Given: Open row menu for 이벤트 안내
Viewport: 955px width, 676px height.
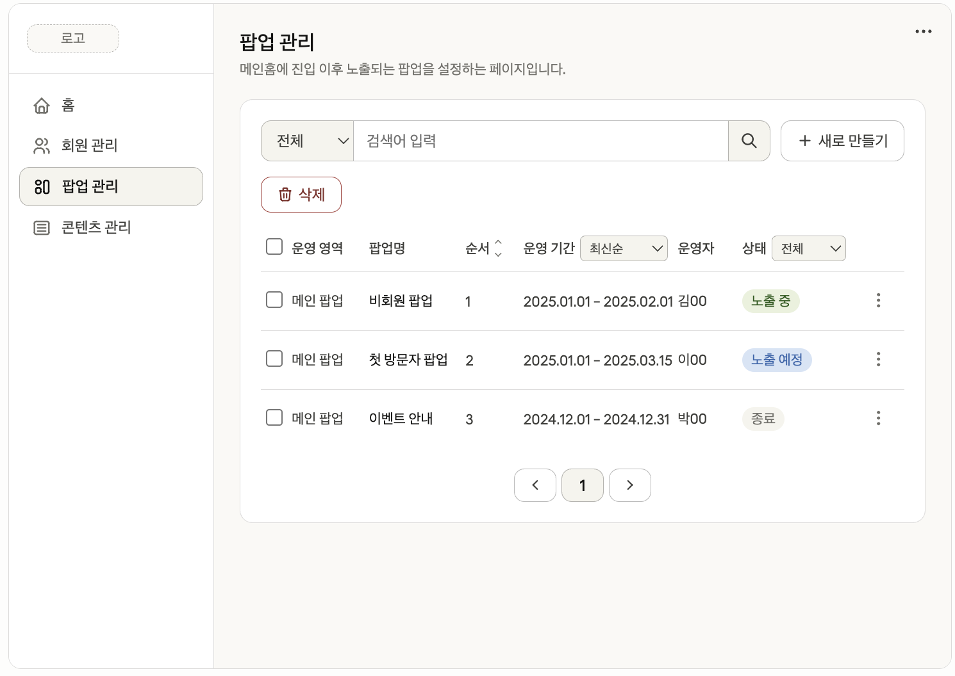Looking at the screenshot, I should (x=878, y=418).
